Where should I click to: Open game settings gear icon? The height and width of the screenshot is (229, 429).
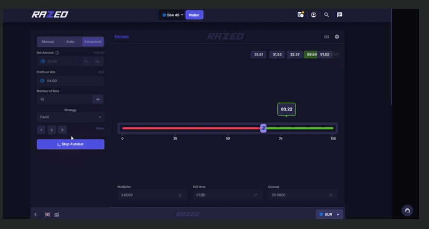(x=337, y=36)
